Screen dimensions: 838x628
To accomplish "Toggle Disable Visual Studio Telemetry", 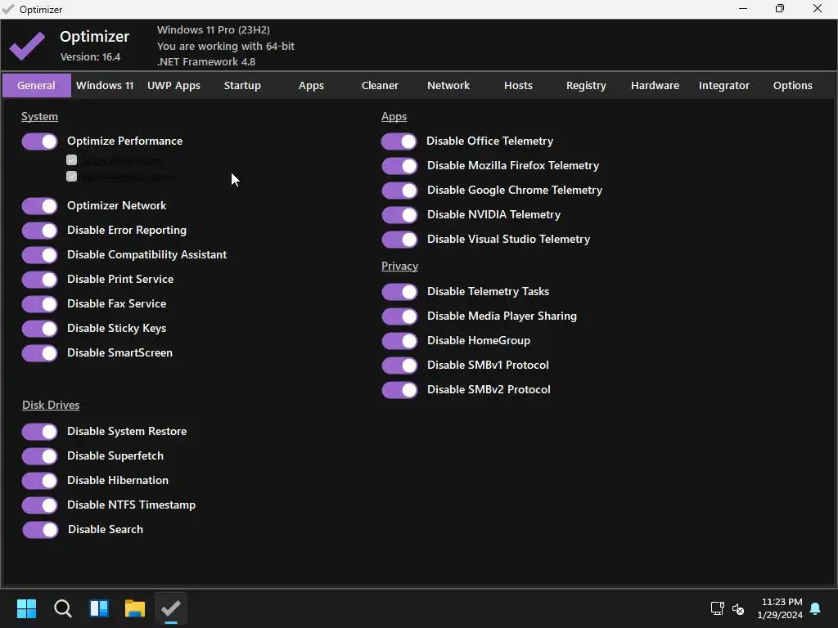I will click(x=399, y=240).
